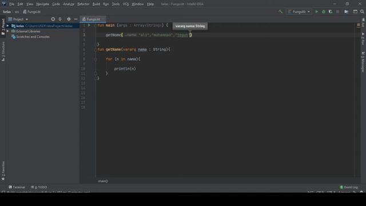
Task: Click the Fungsi.kt breadcrumb in the navigation bar
Action: tap(32, 11)
